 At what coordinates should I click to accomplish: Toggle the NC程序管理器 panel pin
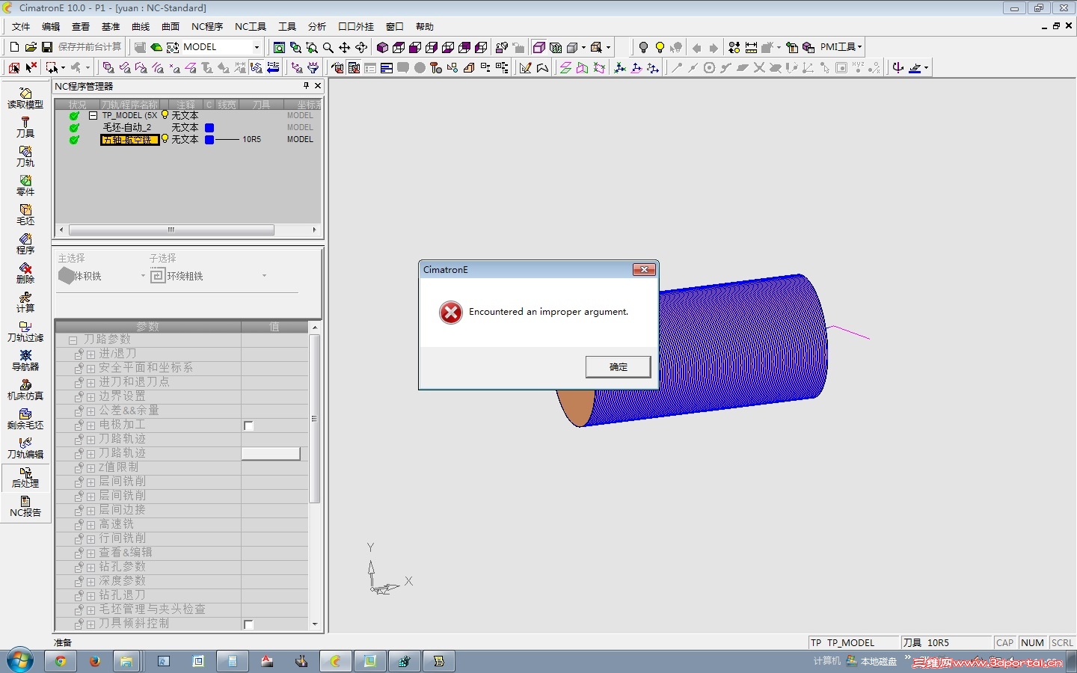click(x=306, y=86)
